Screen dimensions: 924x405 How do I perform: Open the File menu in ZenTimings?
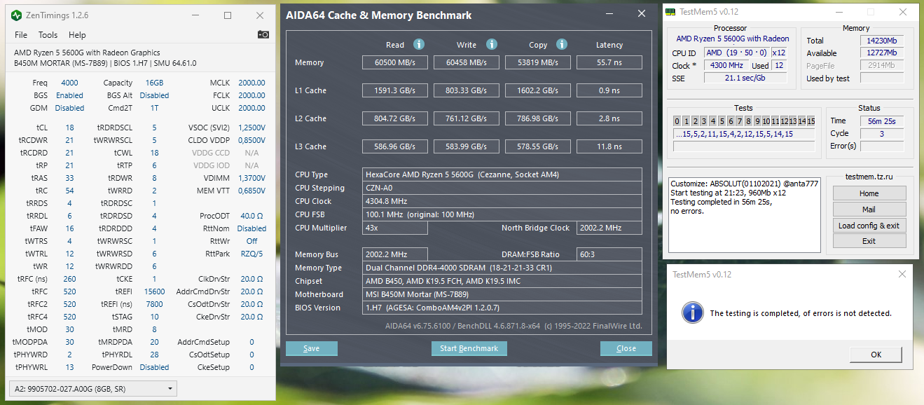(21, 34)
